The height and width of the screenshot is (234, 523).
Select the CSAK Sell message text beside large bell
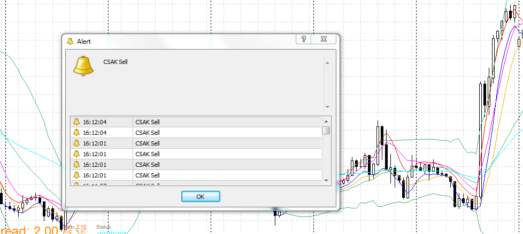(116, 62)
